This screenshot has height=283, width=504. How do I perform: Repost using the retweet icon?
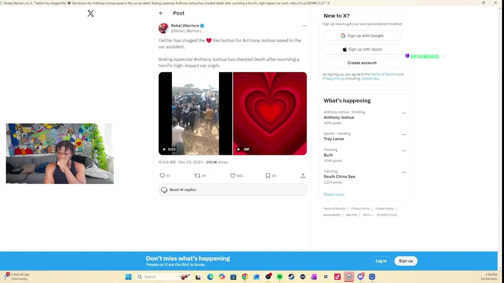[x=197, y=176]
